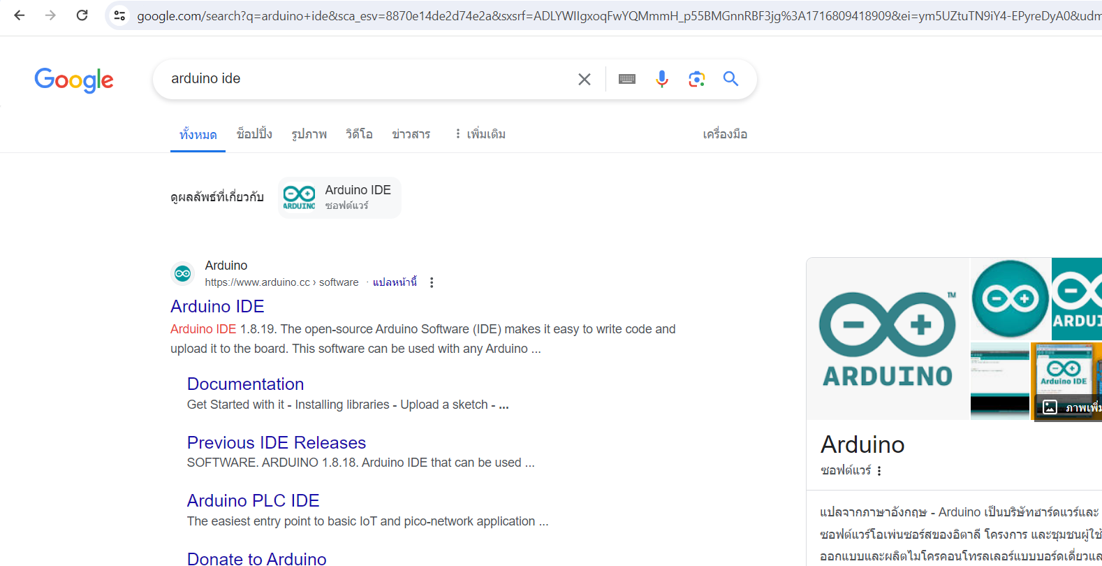Click the ดูผลลัพธ์ที่เกี่ยวกับ label
1102x566 pixels.
click(217, 198)
